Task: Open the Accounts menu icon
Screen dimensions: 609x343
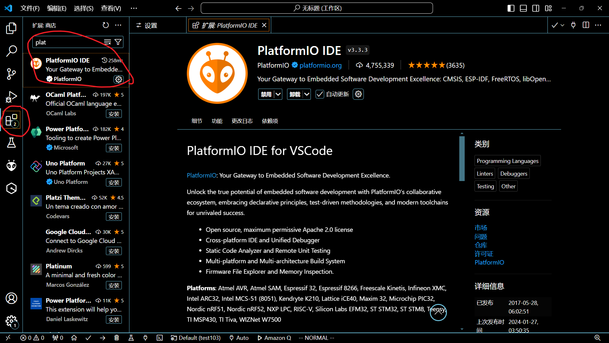Action: pos(11,298)
